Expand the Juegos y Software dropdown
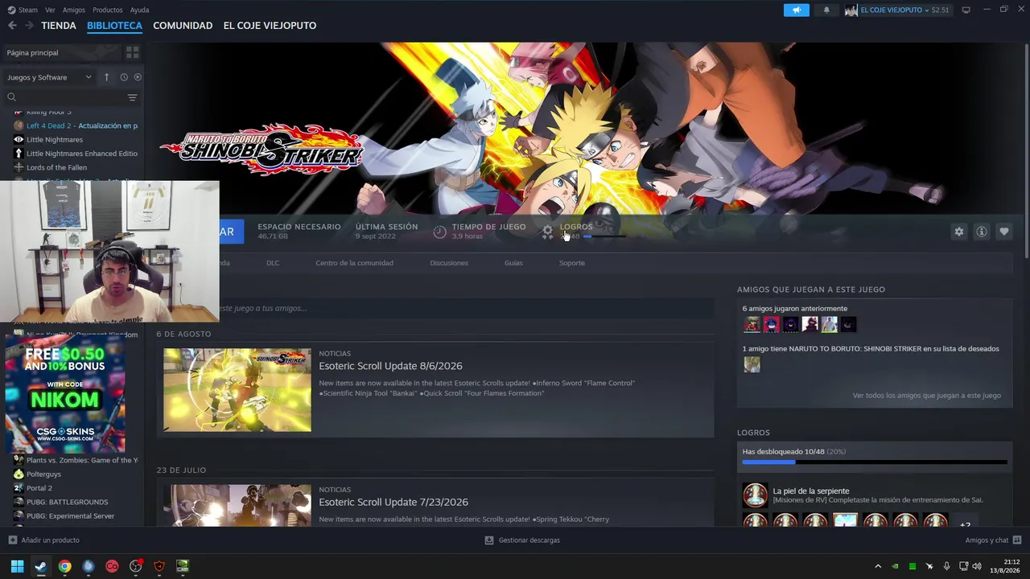The image size is (1030, 579). pyautogui.click(x=50, y=77)
